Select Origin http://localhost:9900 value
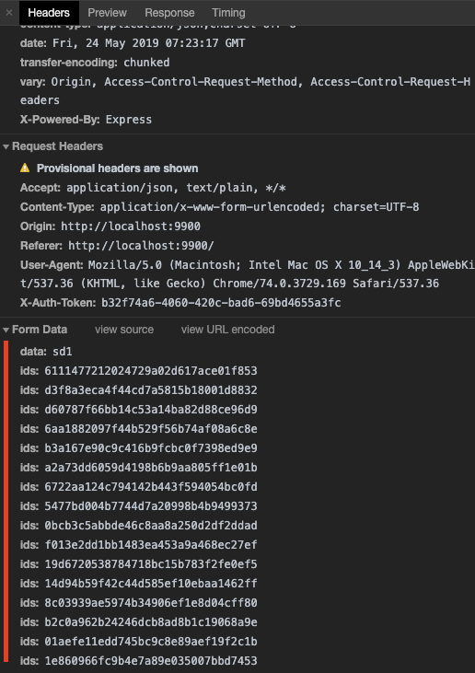 pyautogui.click(x=131, y=226)
